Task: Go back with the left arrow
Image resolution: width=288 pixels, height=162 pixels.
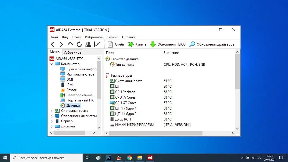Action: tap(52, 44)
